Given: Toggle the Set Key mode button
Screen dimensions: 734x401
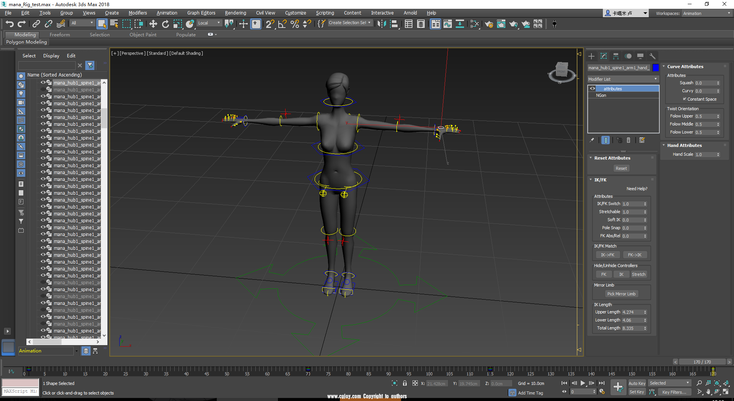Looking at the screenshot, I should tap(637, 392).
